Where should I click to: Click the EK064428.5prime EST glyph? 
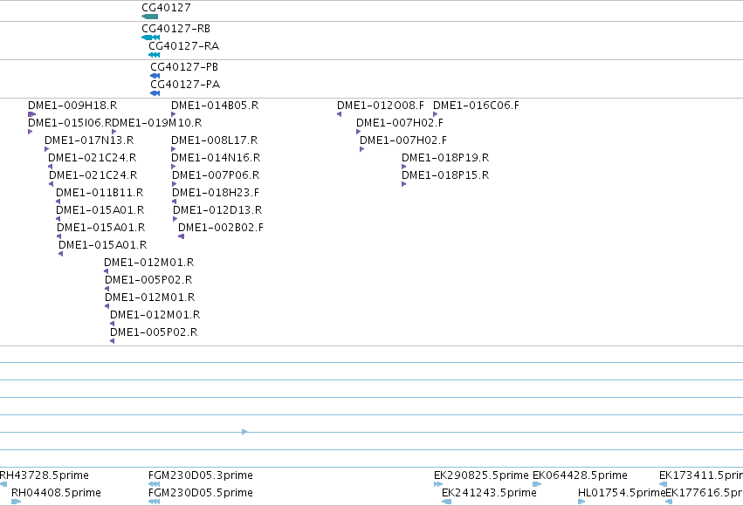point(537,484)
